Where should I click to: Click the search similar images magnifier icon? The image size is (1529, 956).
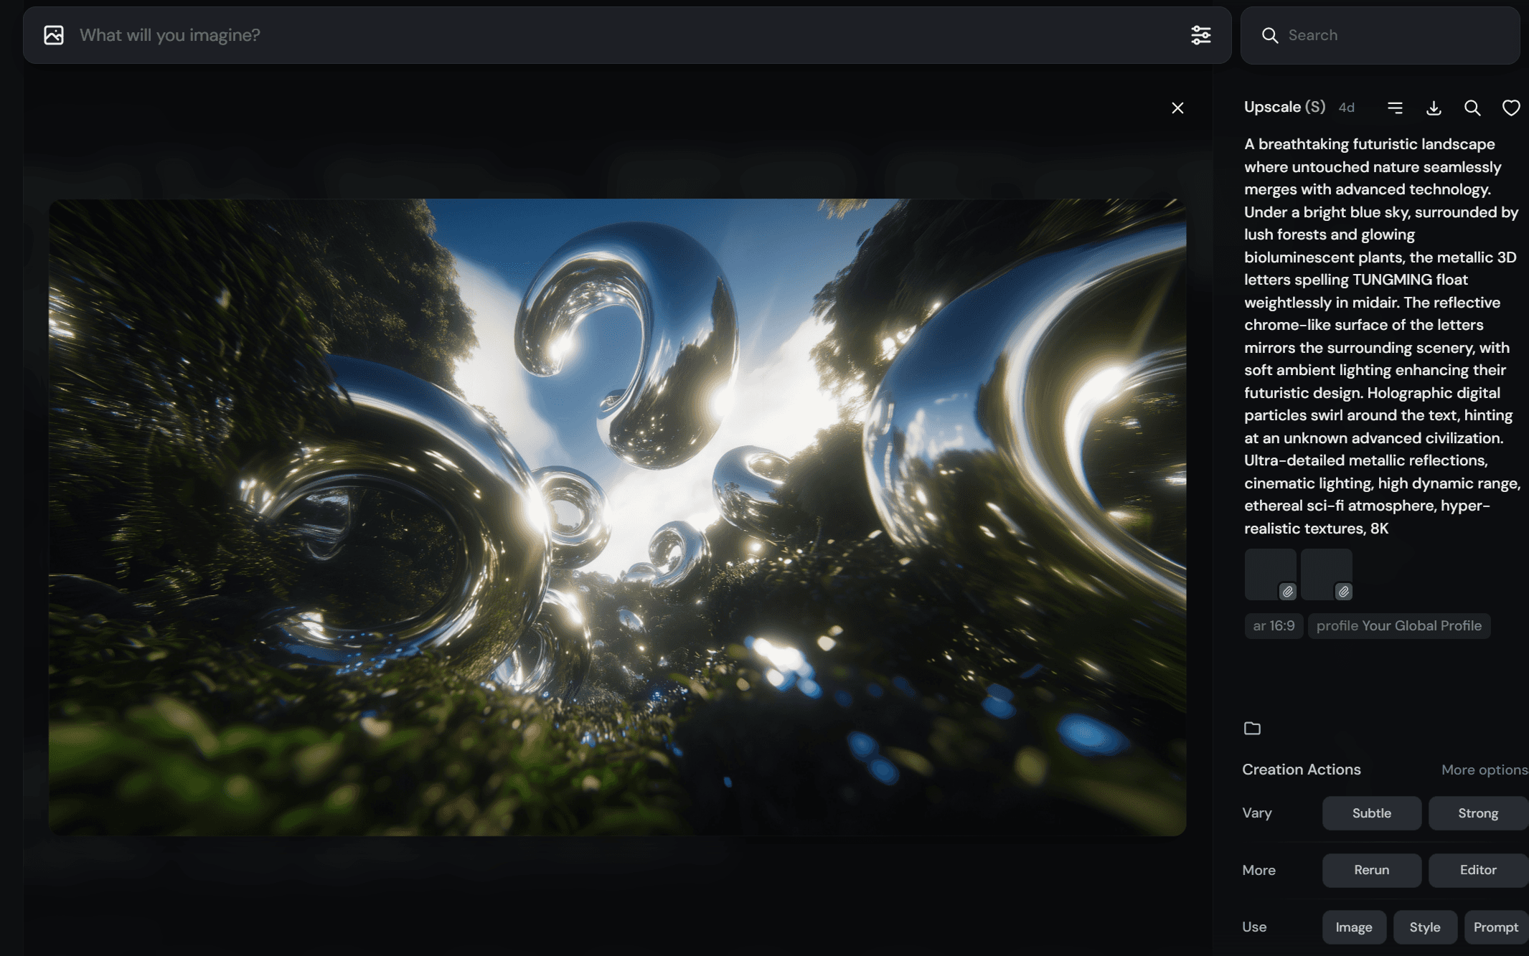pos(1472,108)
